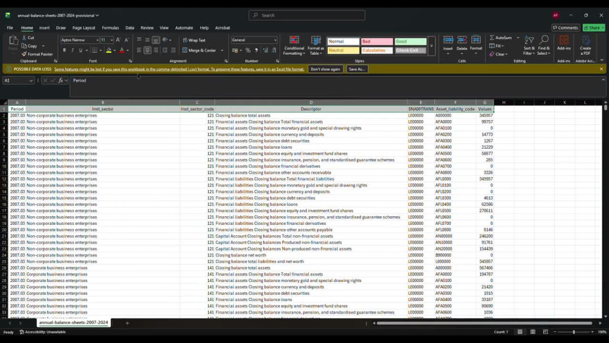Expand the cell styles gallery
This screenshot has width=609, height=343.
tap(432, 46)
